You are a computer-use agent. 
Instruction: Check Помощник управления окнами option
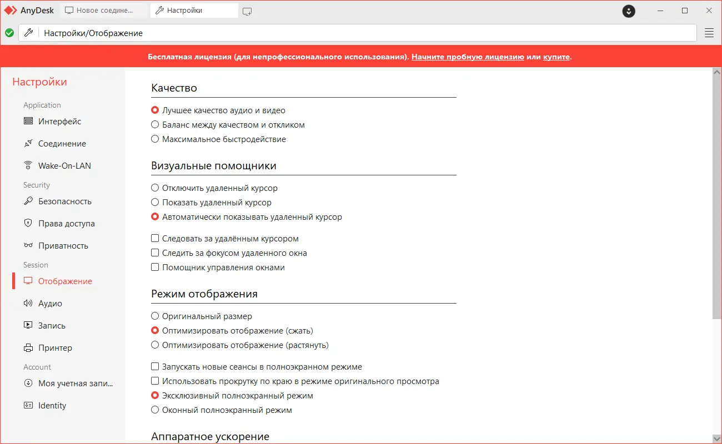156,268
